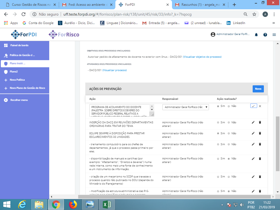Image resolution: width=280 pixels, height=210 pixels.
Task: Delete the treinamento compulsório action
Action: coord(260,144)
